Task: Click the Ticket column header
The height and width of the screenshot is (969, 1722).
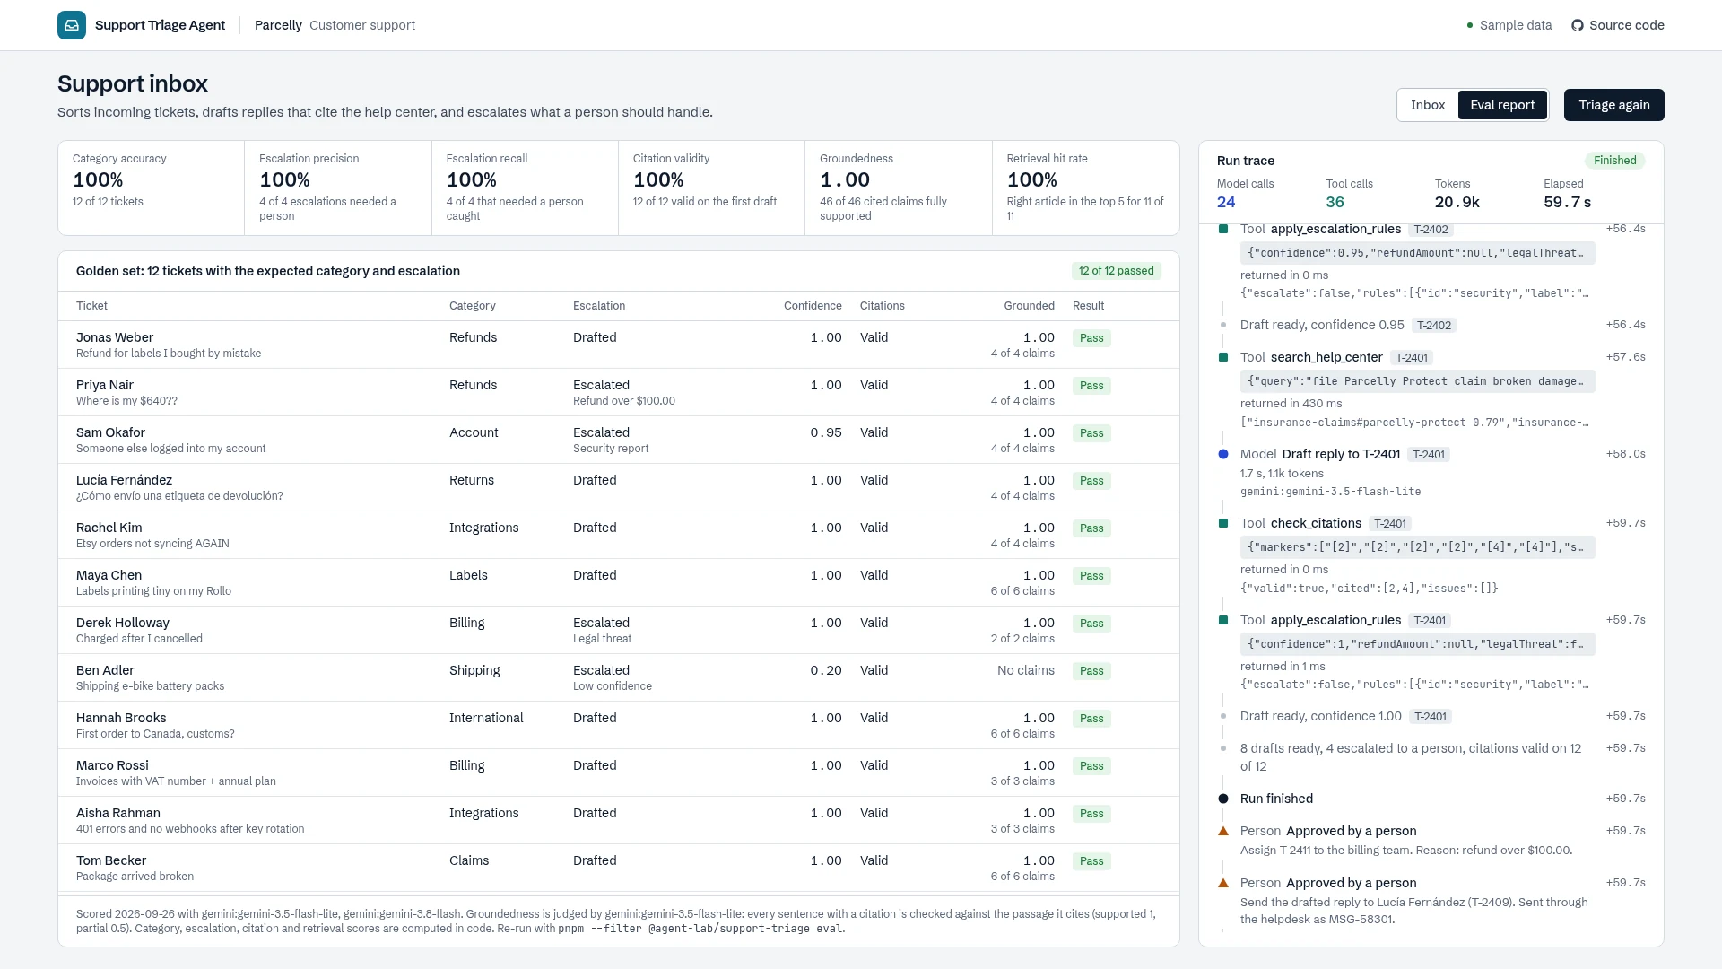Action: tap(91, 306)
